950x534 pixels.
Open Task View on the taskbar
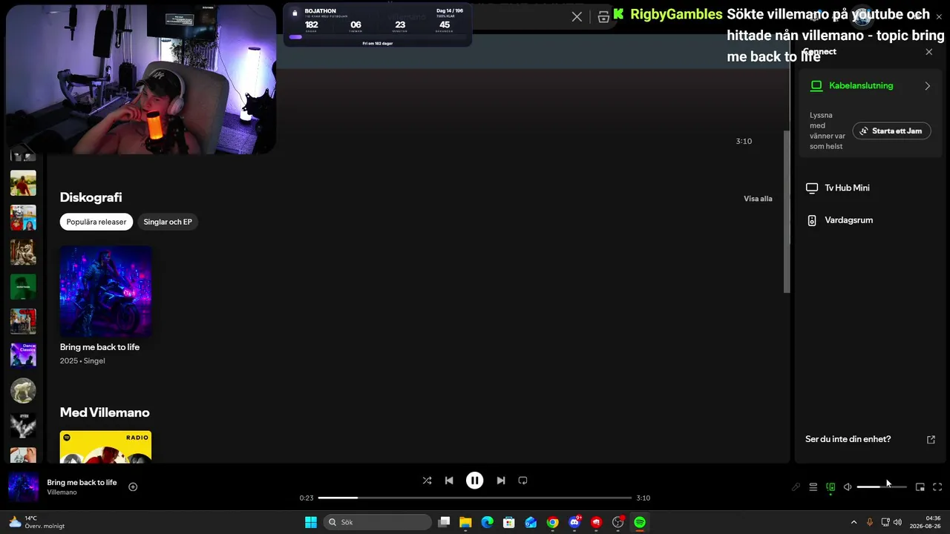point(444,522)
